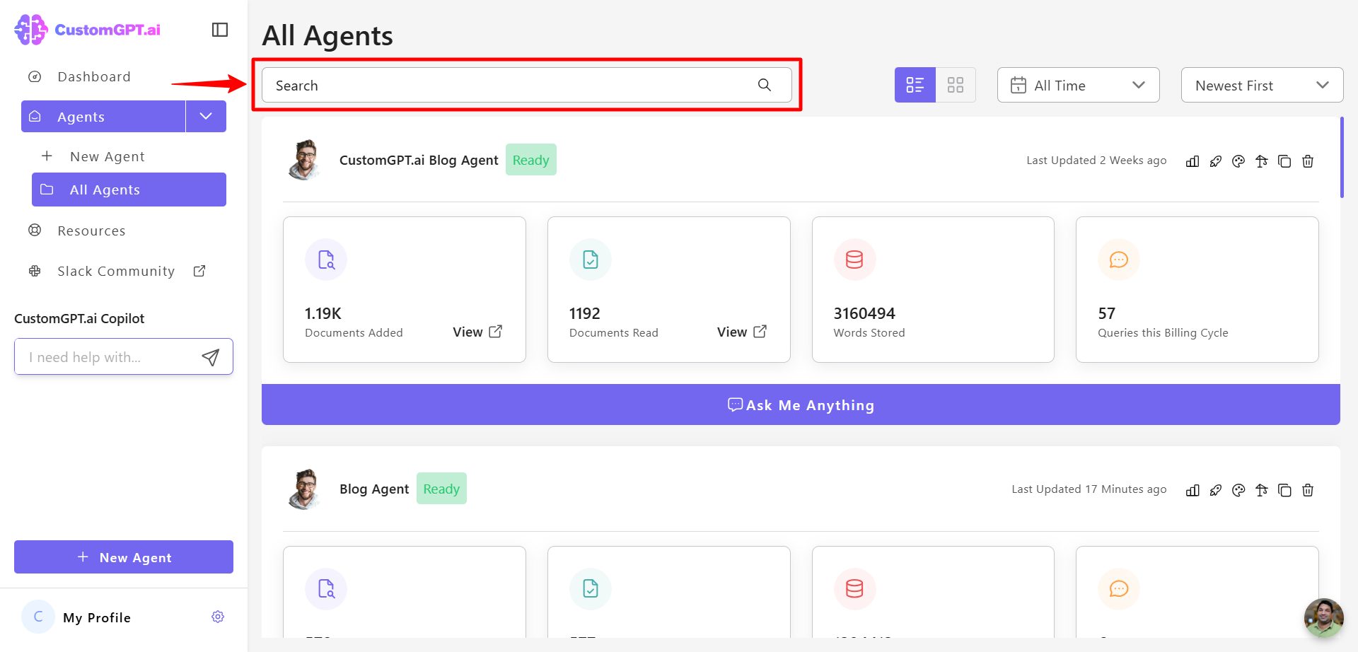View Documents Added for CustomGPT.ai Blog Agent
This screenshot has height=652, width=1358.
[x=477, y=332]
